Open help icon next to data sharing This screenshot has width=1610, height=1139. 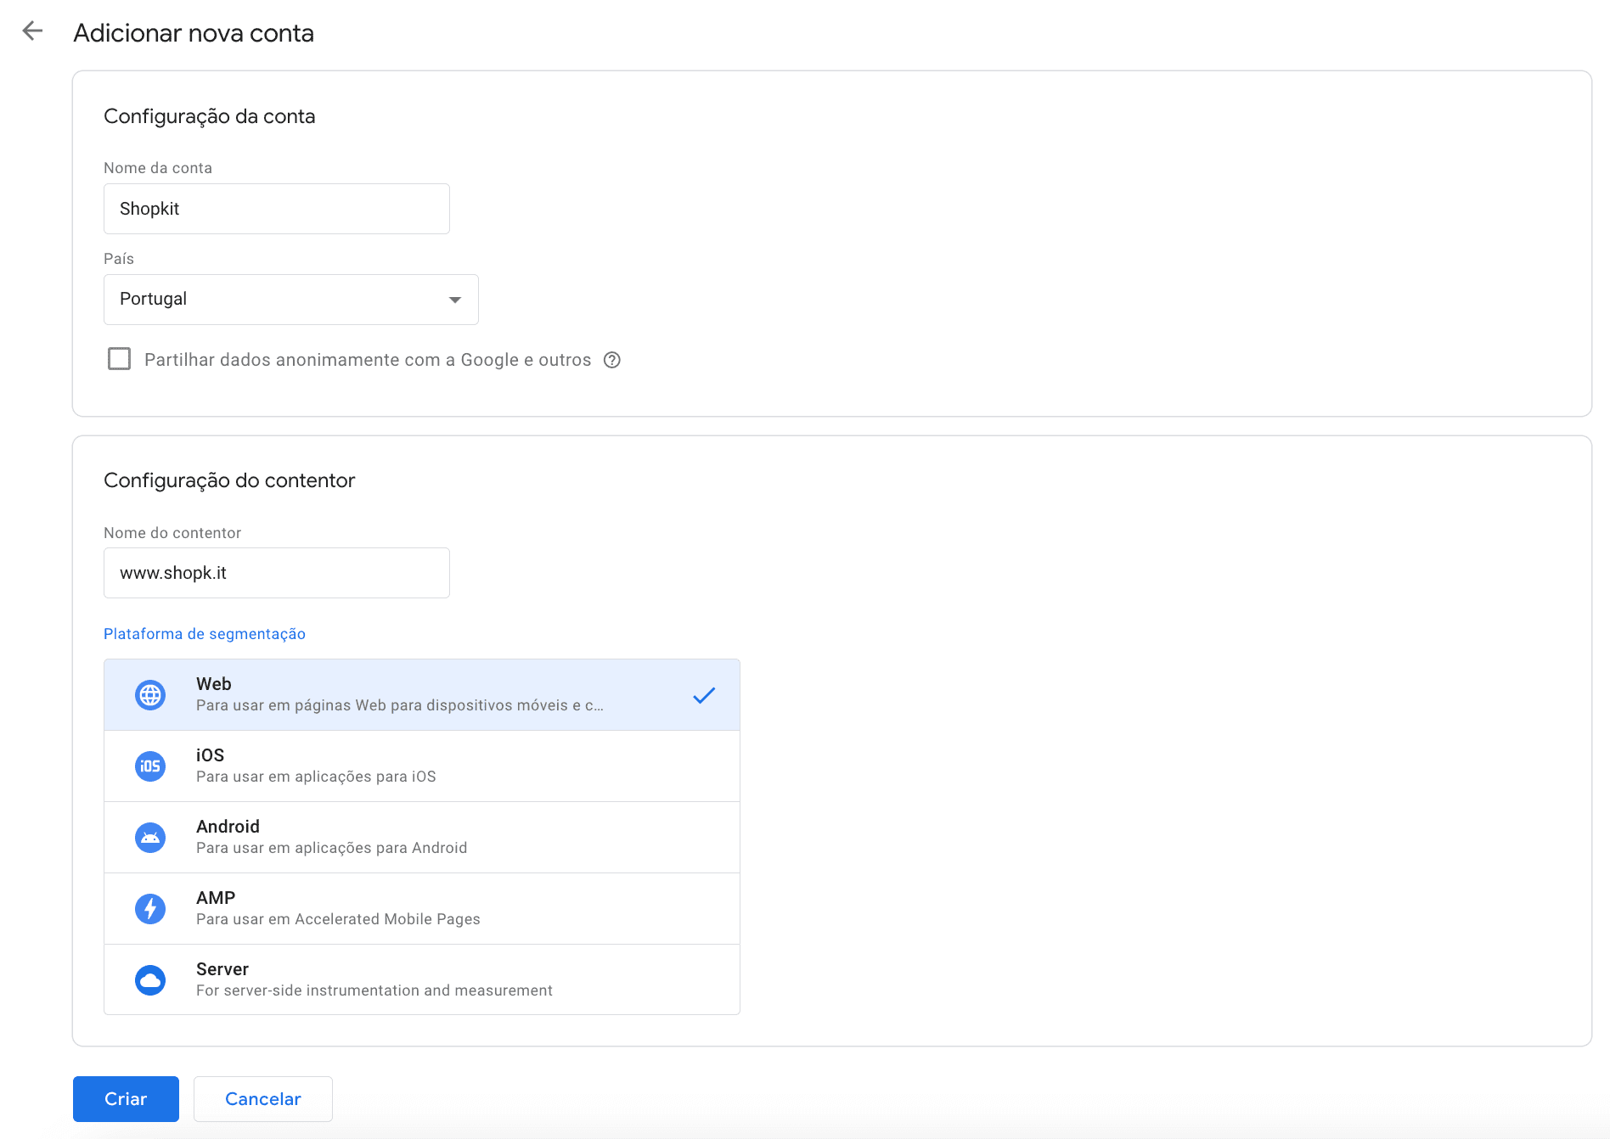(x=612, y=360)
